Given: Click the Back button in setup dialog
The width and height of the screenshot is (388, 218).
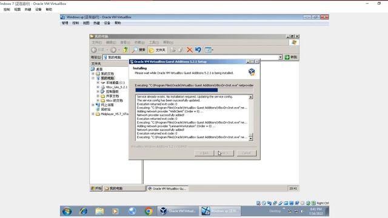Looking at the screenshot, I should (x=204, y=153).
